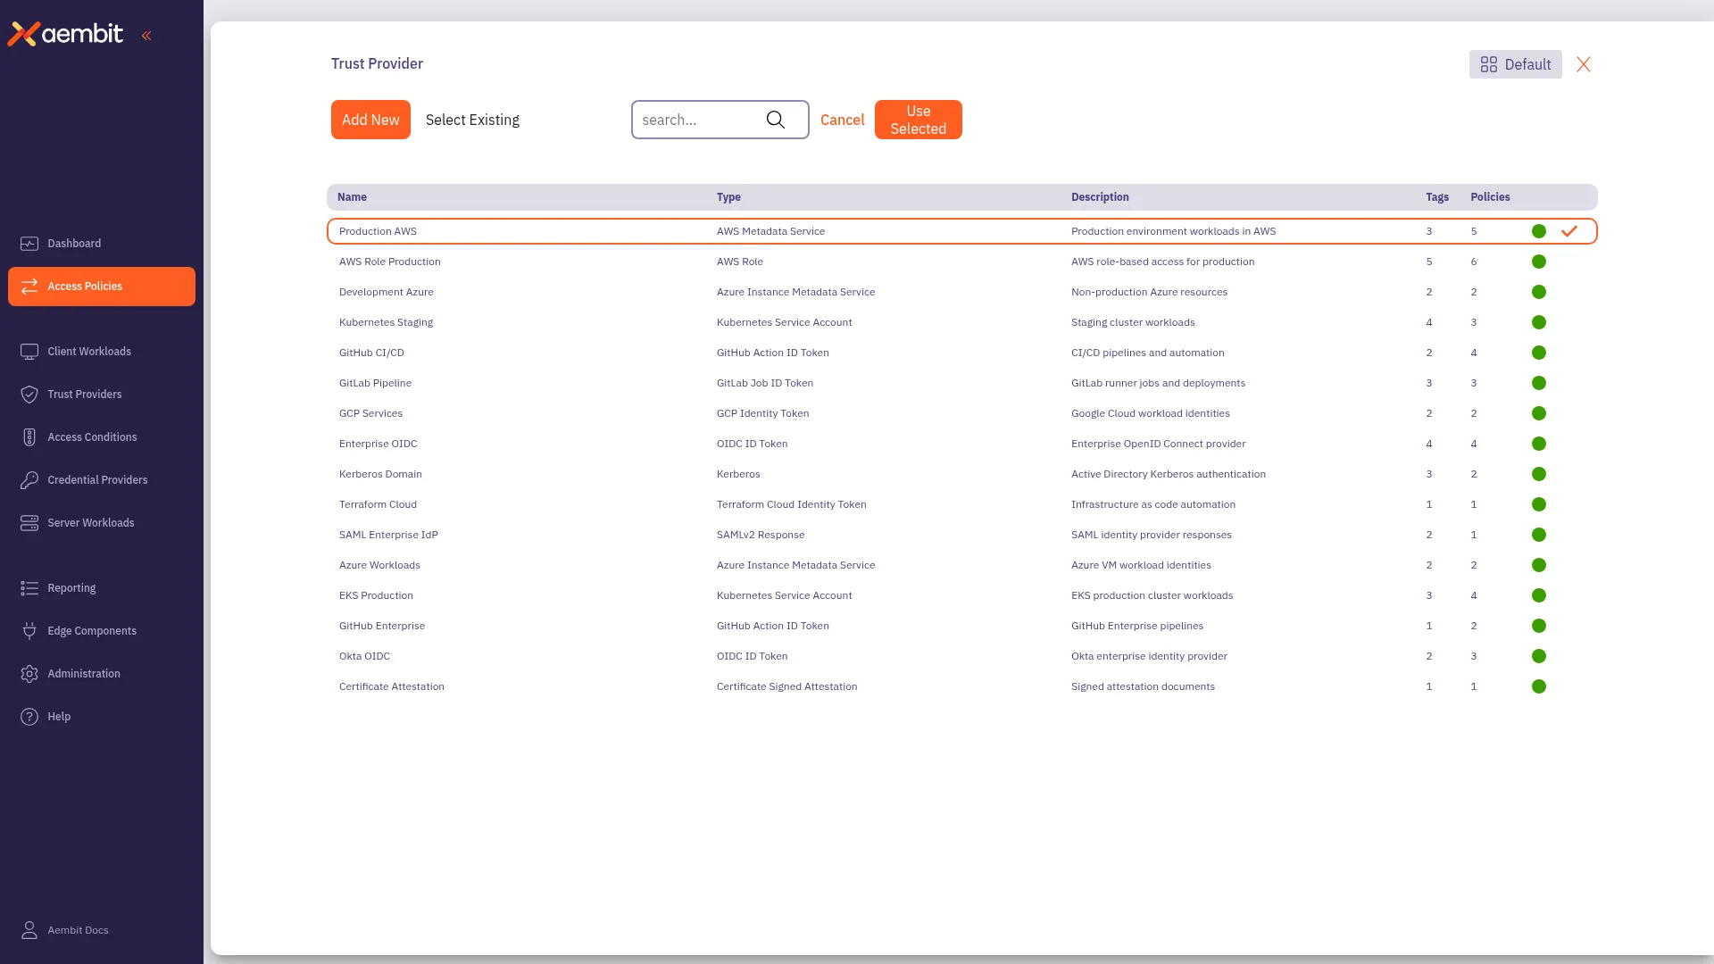This screenshot has width=1714, height=964.
Task: Open Dashboard from the sidebar
Action: [102, 244]
